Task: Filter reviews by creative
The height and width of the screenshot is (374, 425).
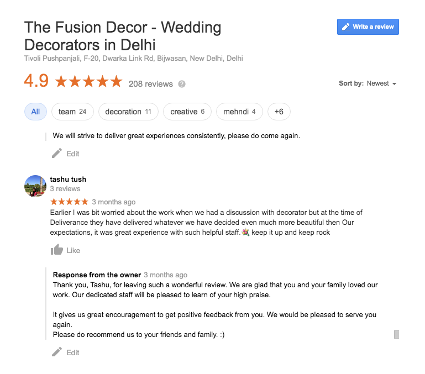Action: pyautogui.click(x=187, y=112)
